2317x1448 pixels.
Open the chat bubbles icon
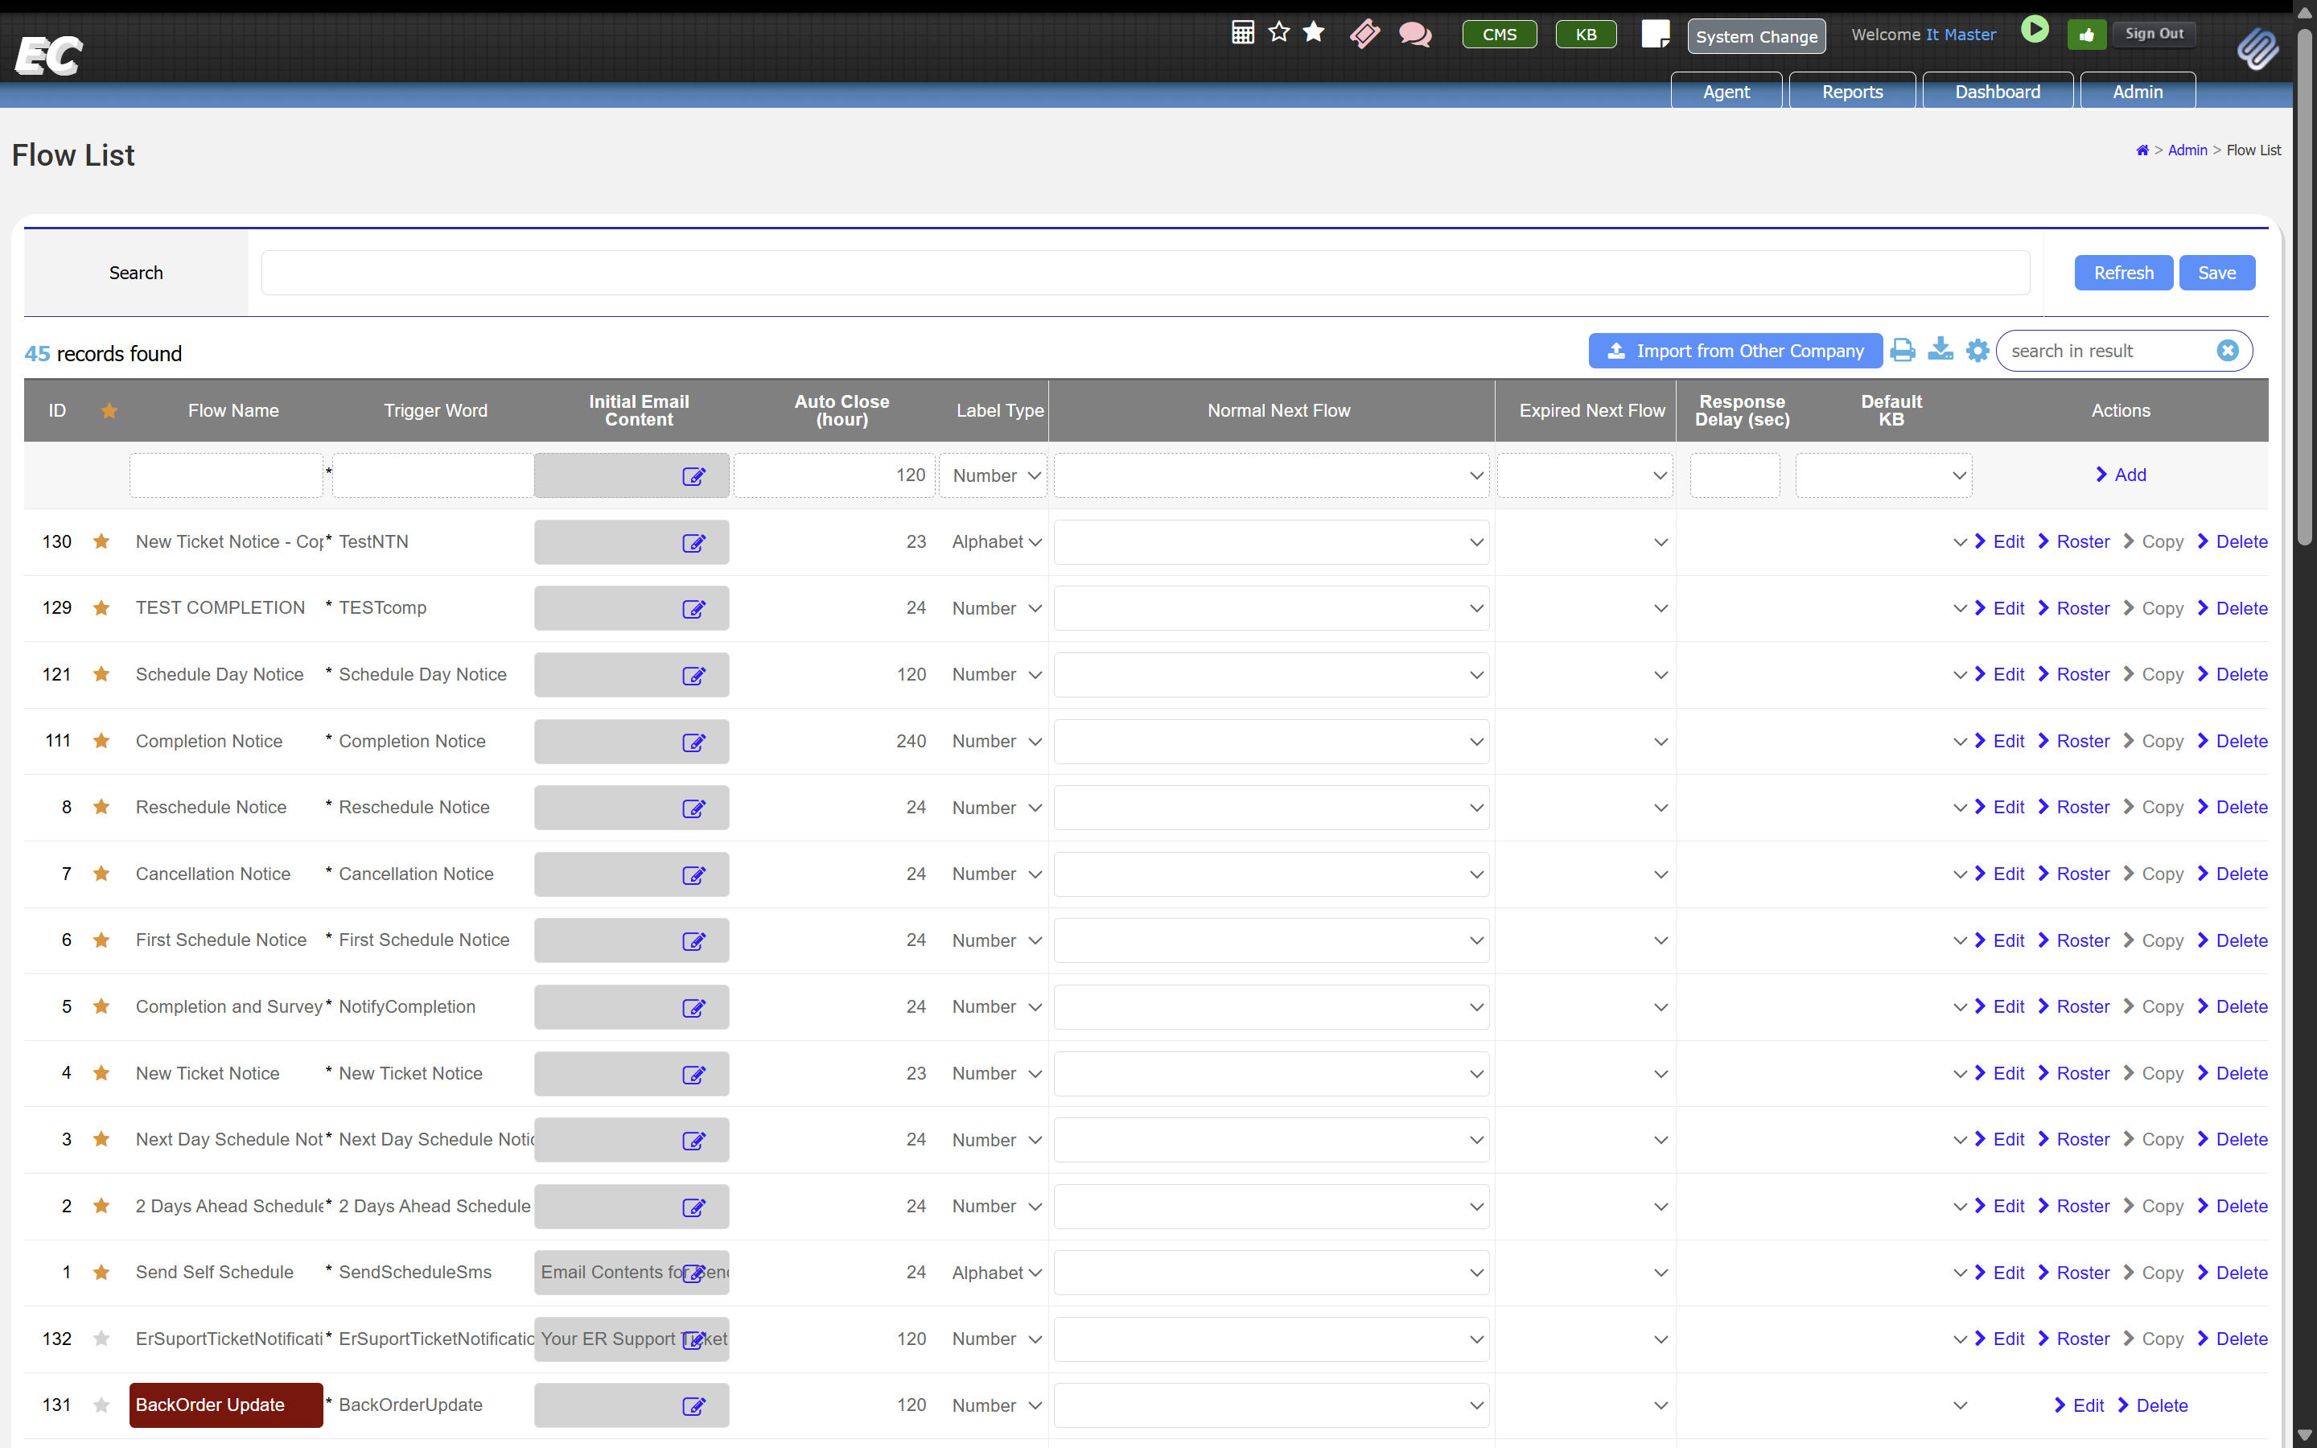pos(1415,35)
